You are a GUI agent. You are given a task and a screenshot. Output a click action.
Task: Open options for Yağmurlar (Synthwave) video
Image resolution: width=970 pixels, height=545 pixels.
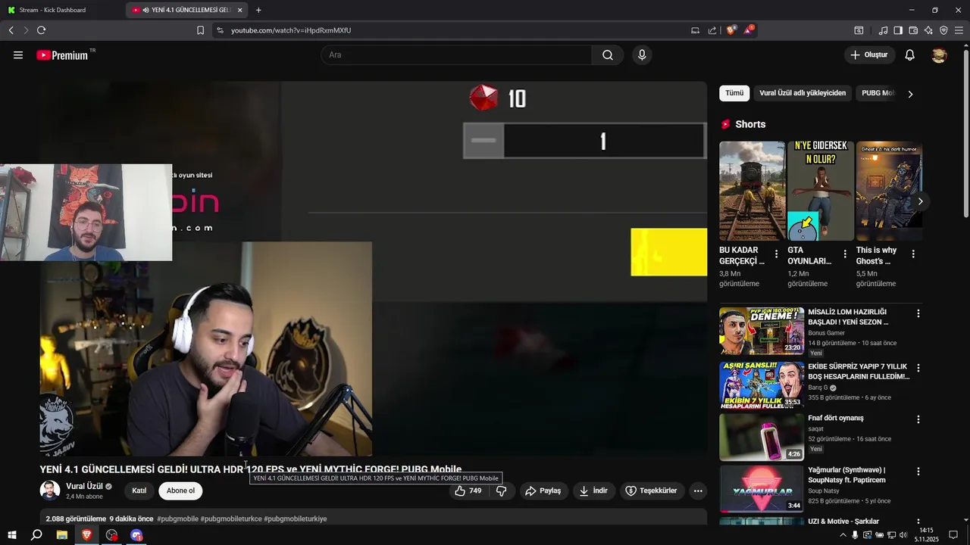pos(918,472)
